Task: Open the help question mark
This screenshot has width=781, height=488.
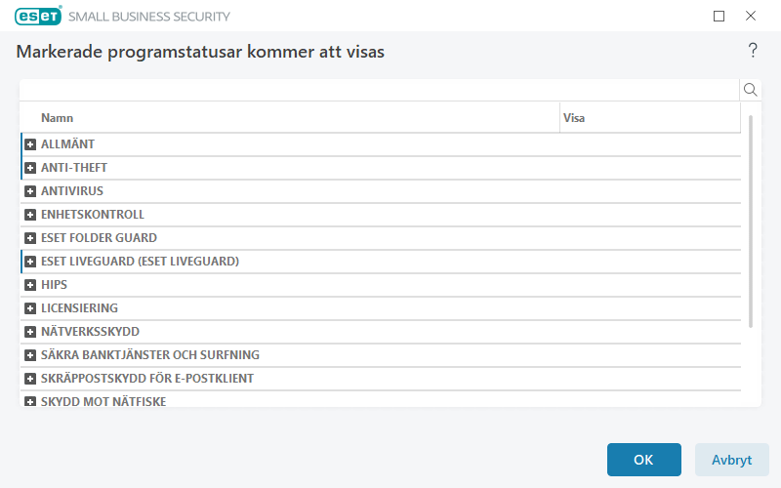Action: point(753,51)
